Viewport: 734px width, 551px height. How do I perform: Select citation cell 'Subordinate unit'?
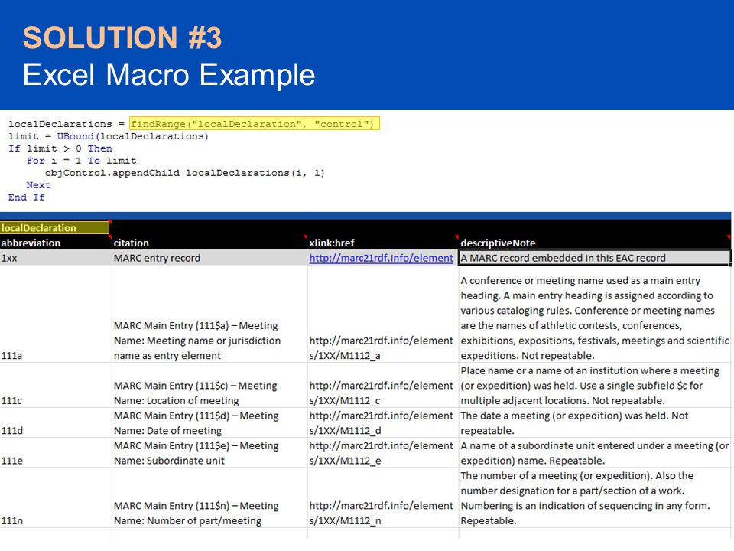(x=209, y=452)
